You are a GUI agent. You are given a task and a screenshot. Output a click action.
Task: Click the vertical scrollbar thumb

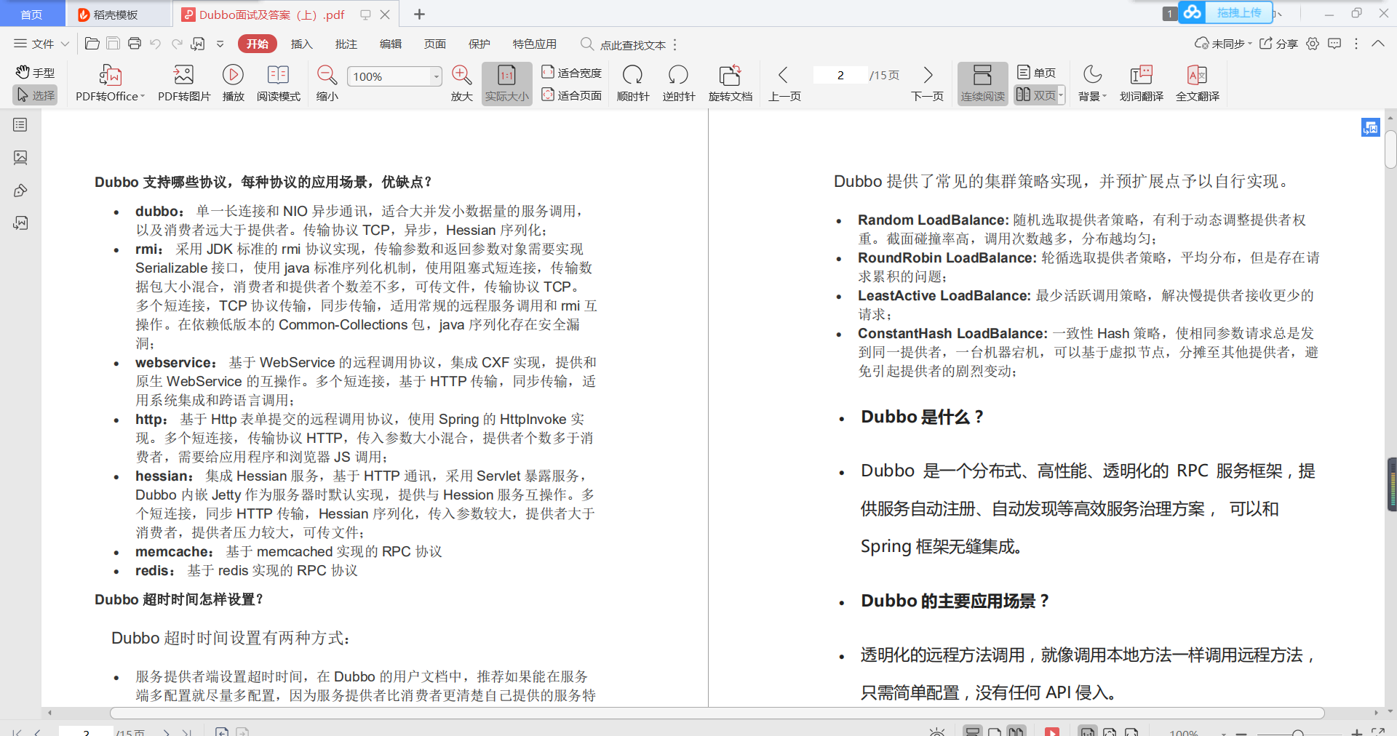1390,149
